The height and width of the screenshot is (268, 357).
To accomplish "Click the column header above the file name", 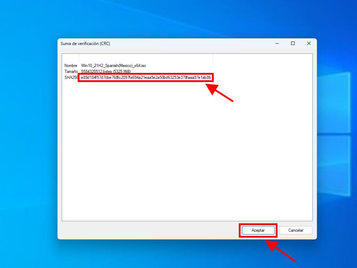I will click(x=146, y=58).
